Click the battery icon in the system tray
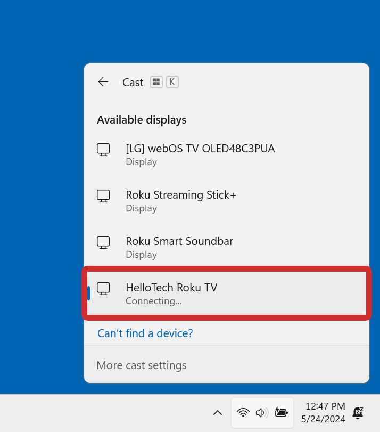380x432 pixels. tap(281, 412)
